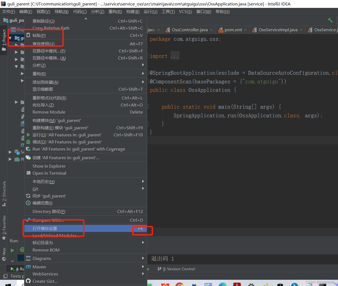Choose 优化导入(Z) menu entry
Screen dimensions: 338x286
click(x=85, y=105)
